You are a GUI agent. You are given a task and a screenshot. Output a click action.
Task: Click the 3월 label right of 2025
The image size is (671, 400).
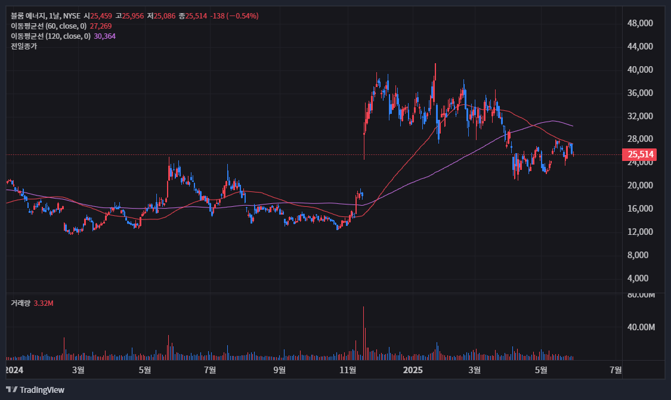click(x=475, y=370)
